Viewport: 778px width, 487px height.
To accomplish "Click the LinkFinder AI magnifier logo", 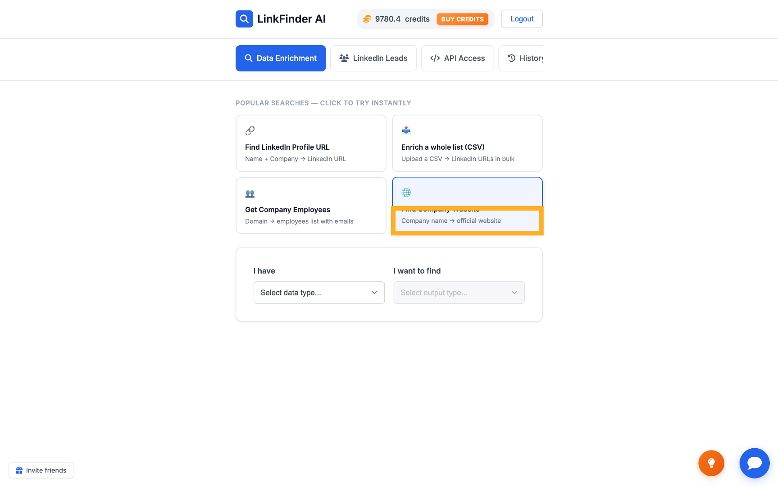I will pyautogui.click(x=244, y=19).
